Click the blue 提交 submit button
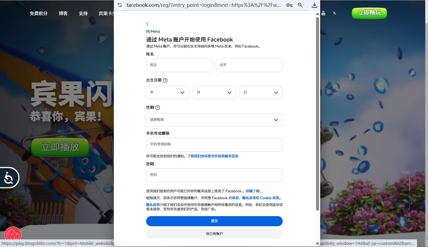Image resolution: width=428 pixels, height=247 pixels. (x=214, y=221)
